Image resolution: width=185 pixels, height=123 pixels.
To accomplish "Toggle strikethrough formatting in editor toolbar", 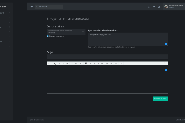I will pos(67,63).
